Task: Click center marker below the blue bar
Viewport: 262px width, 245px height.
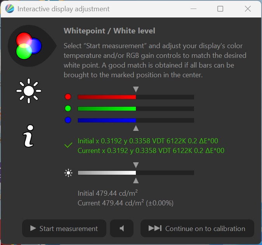Action: click(x=136, y=128)
